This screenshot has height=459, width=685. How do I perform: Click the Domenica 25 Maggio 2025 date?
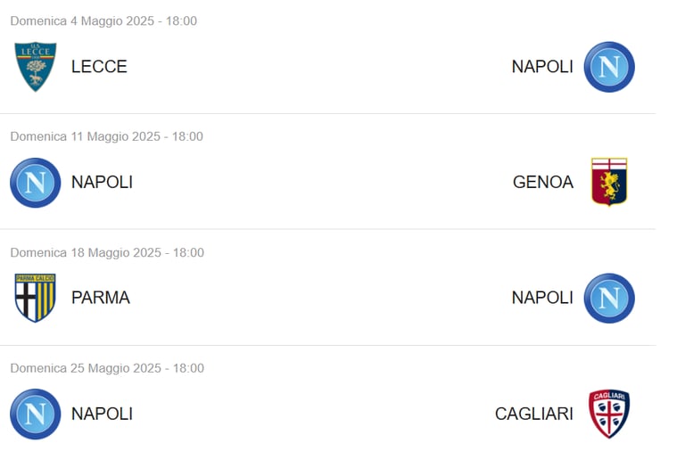coord(106,368)
